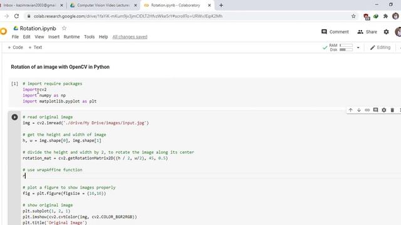The height and width of the screenshot is (225, 401).
Task: Run the read original image code cell
Action: click(14, 117)
